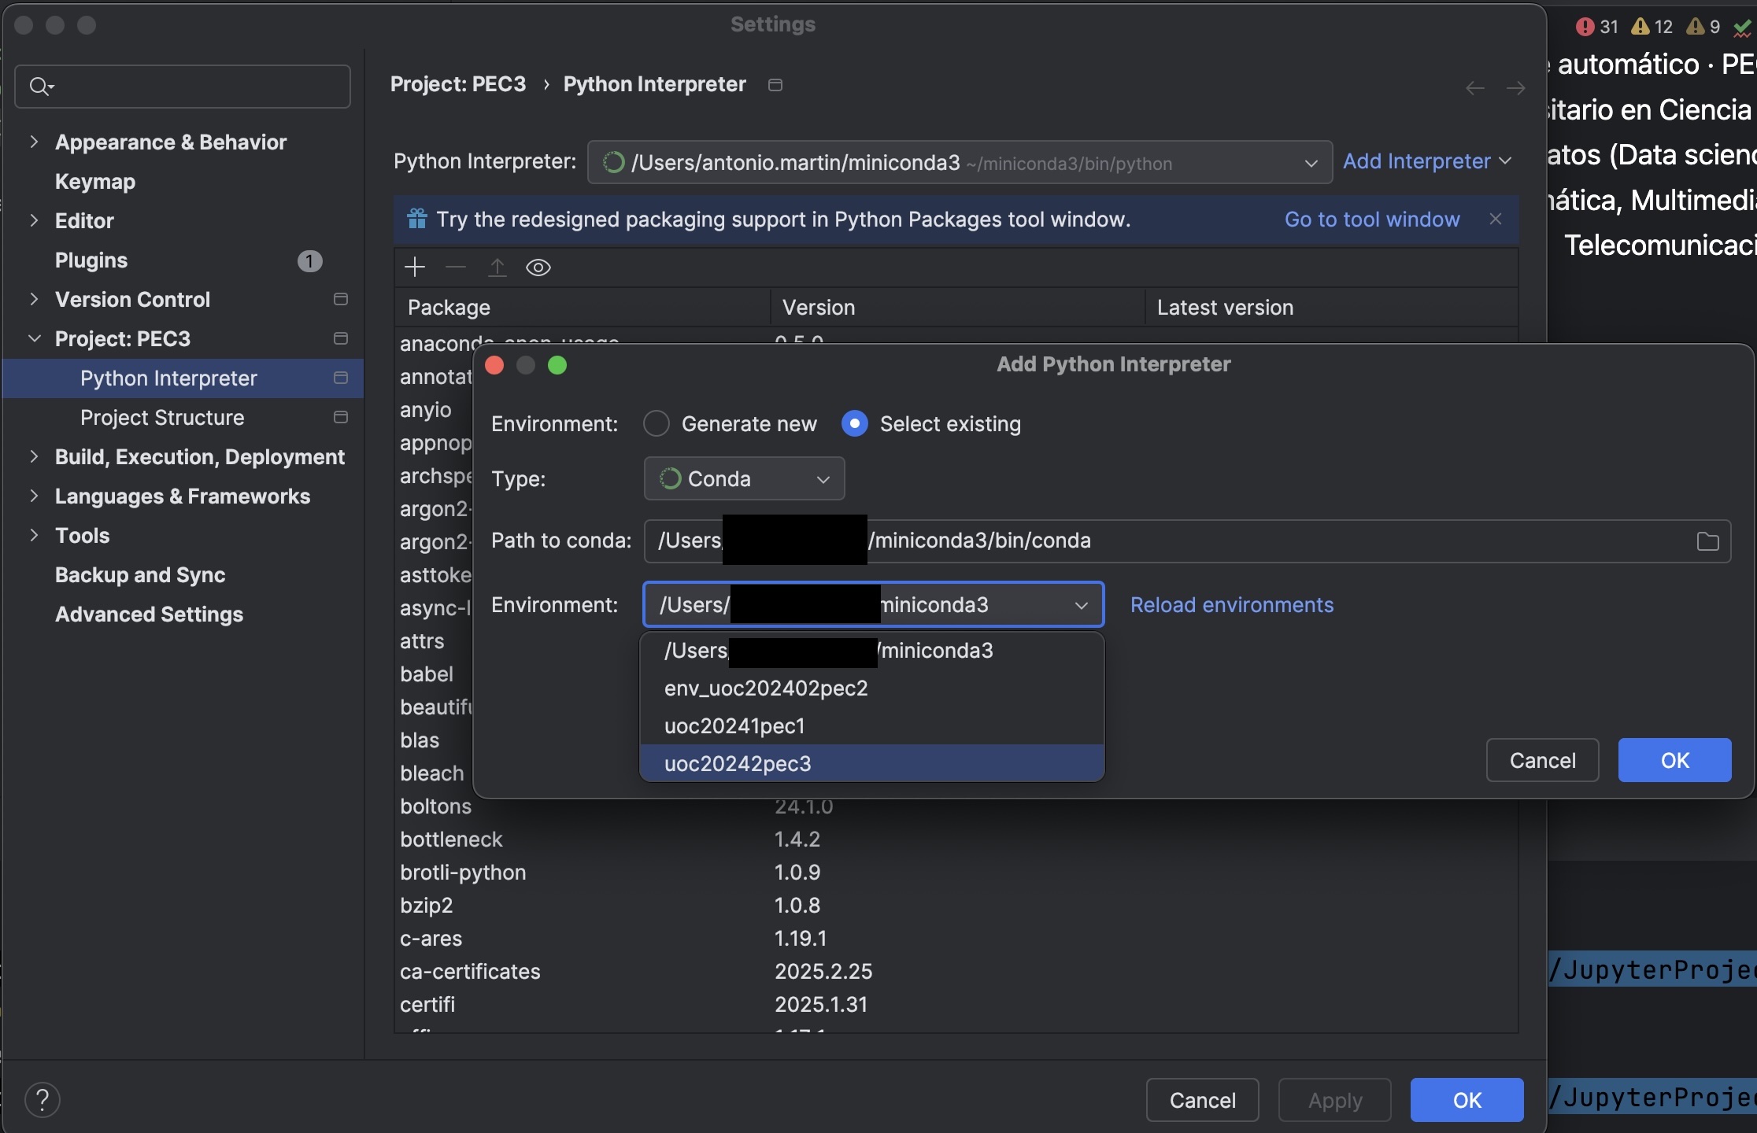Click OK in Add Python Interpreter dialog
The width and height of the screenshot is (1757, 1133).
click(1674, 760)
